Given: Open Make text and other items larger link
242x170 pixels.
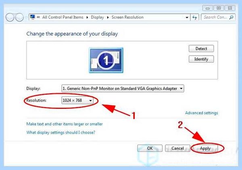Looking at the screenshot, I should click(65, 124).
